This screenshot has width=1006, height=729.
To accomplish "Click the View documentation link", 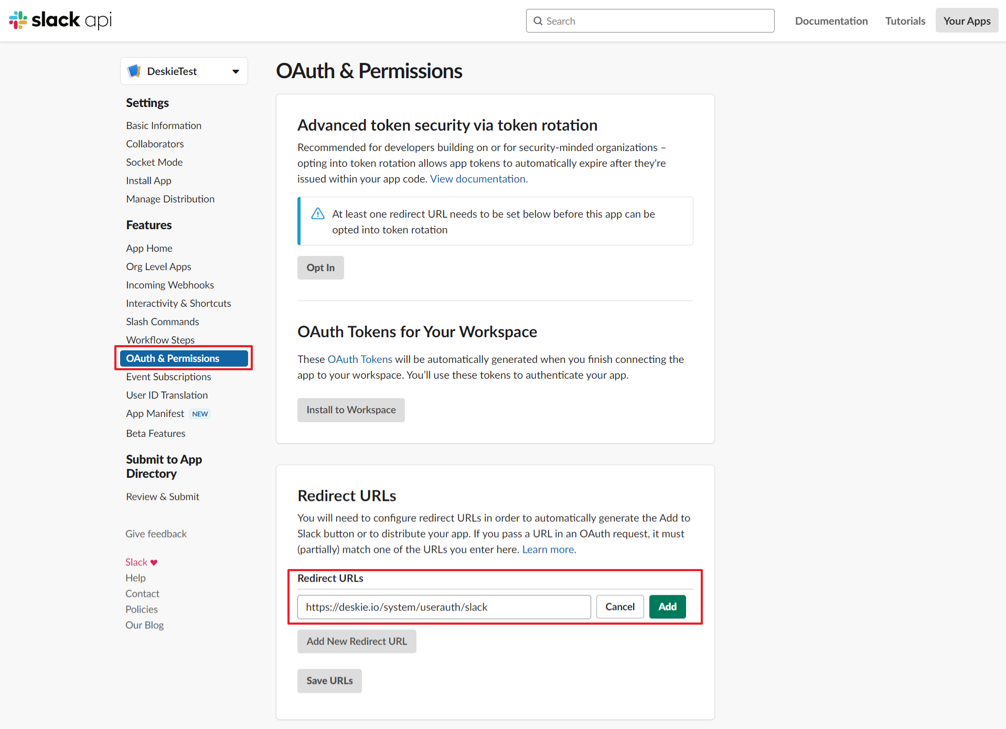I will tap(479, 179).
